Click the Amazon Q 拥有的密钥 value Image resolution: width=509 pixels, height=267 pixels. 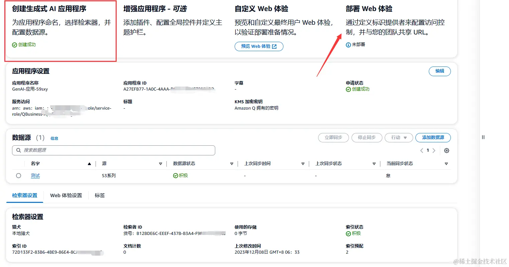pyautogui.click(x=256, y=108)
